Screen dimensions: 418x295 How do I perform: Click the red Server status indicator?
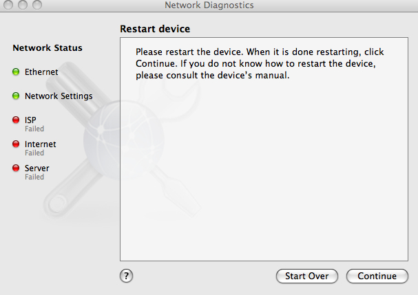point(16,168)
